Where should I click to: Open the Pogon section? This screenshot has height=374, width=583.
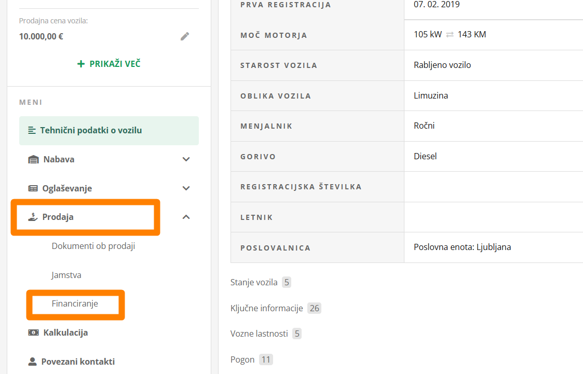pos(242,360)
